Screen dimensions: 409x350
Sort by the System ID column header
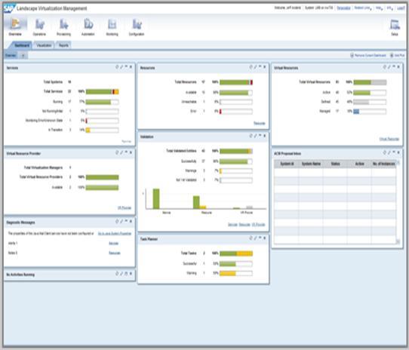click(287, 164)
